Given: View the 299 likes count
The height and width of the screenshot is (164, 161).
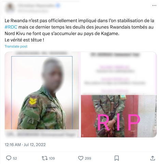Looking at the screenshot, I should [88, 158].
